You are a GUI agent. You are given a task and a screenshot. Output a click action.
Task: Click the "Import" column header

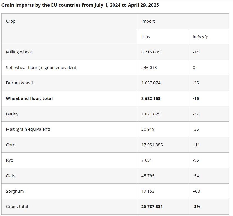[x=148, y=21]
